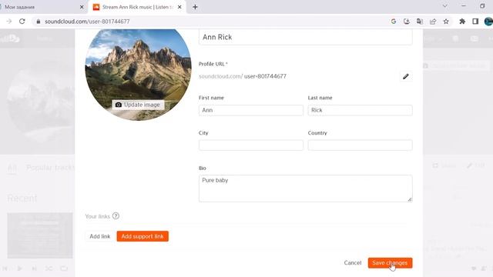Click the Add link button

[x=100, y=236]
